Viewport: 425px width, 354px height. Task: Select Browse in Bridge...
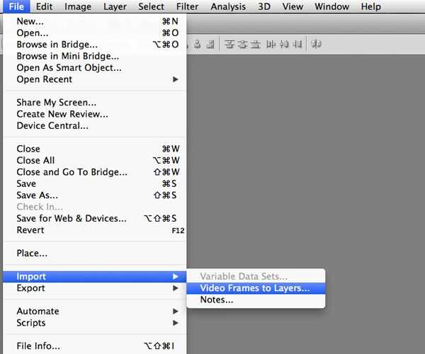tap(95, 45)
